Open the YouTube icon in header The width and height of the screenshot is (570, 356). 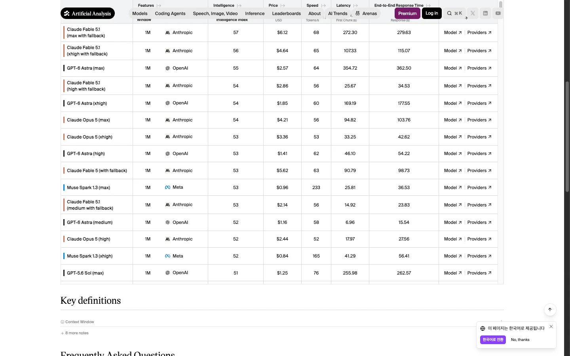coord(498,13)
